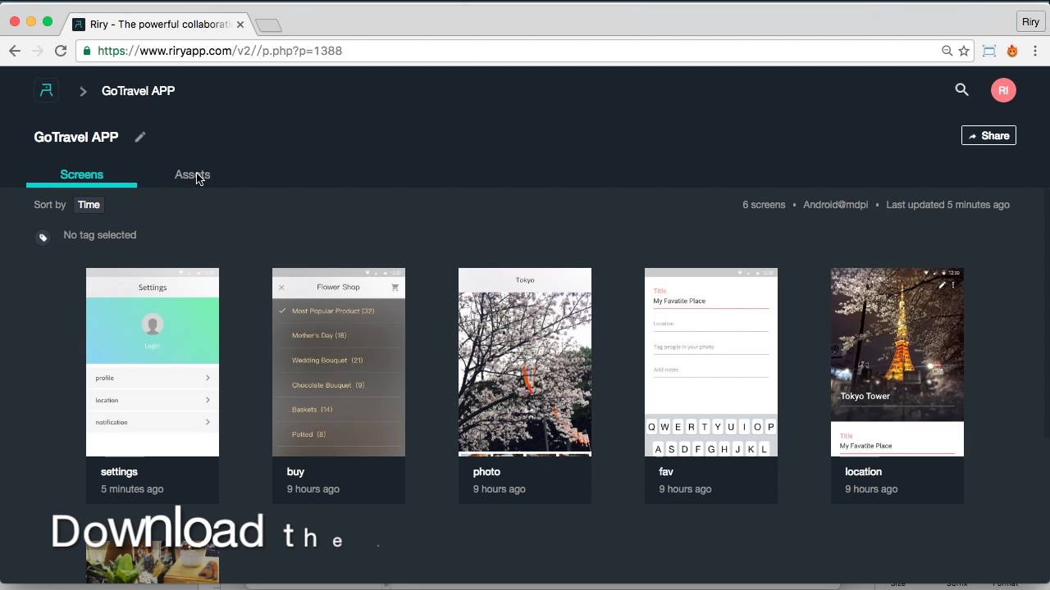Click the green secure padlock icon
Screen dimensions: 1050x590
87,51
